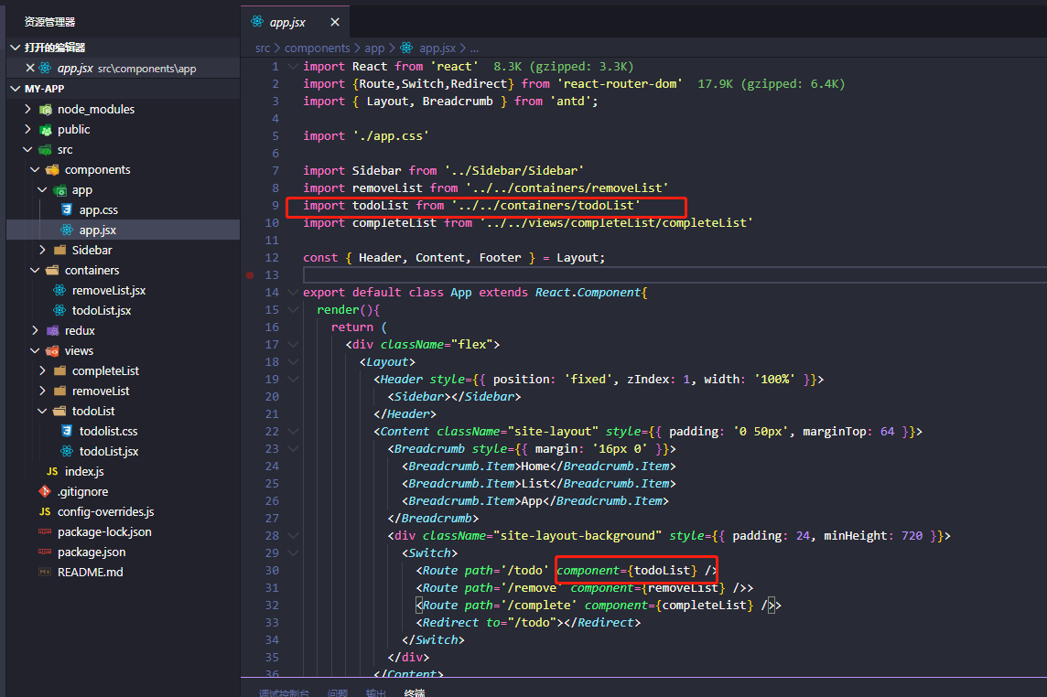Collapse the open editors section
Viewport: 1047px width, 697px height.
(x=16, y=48)
